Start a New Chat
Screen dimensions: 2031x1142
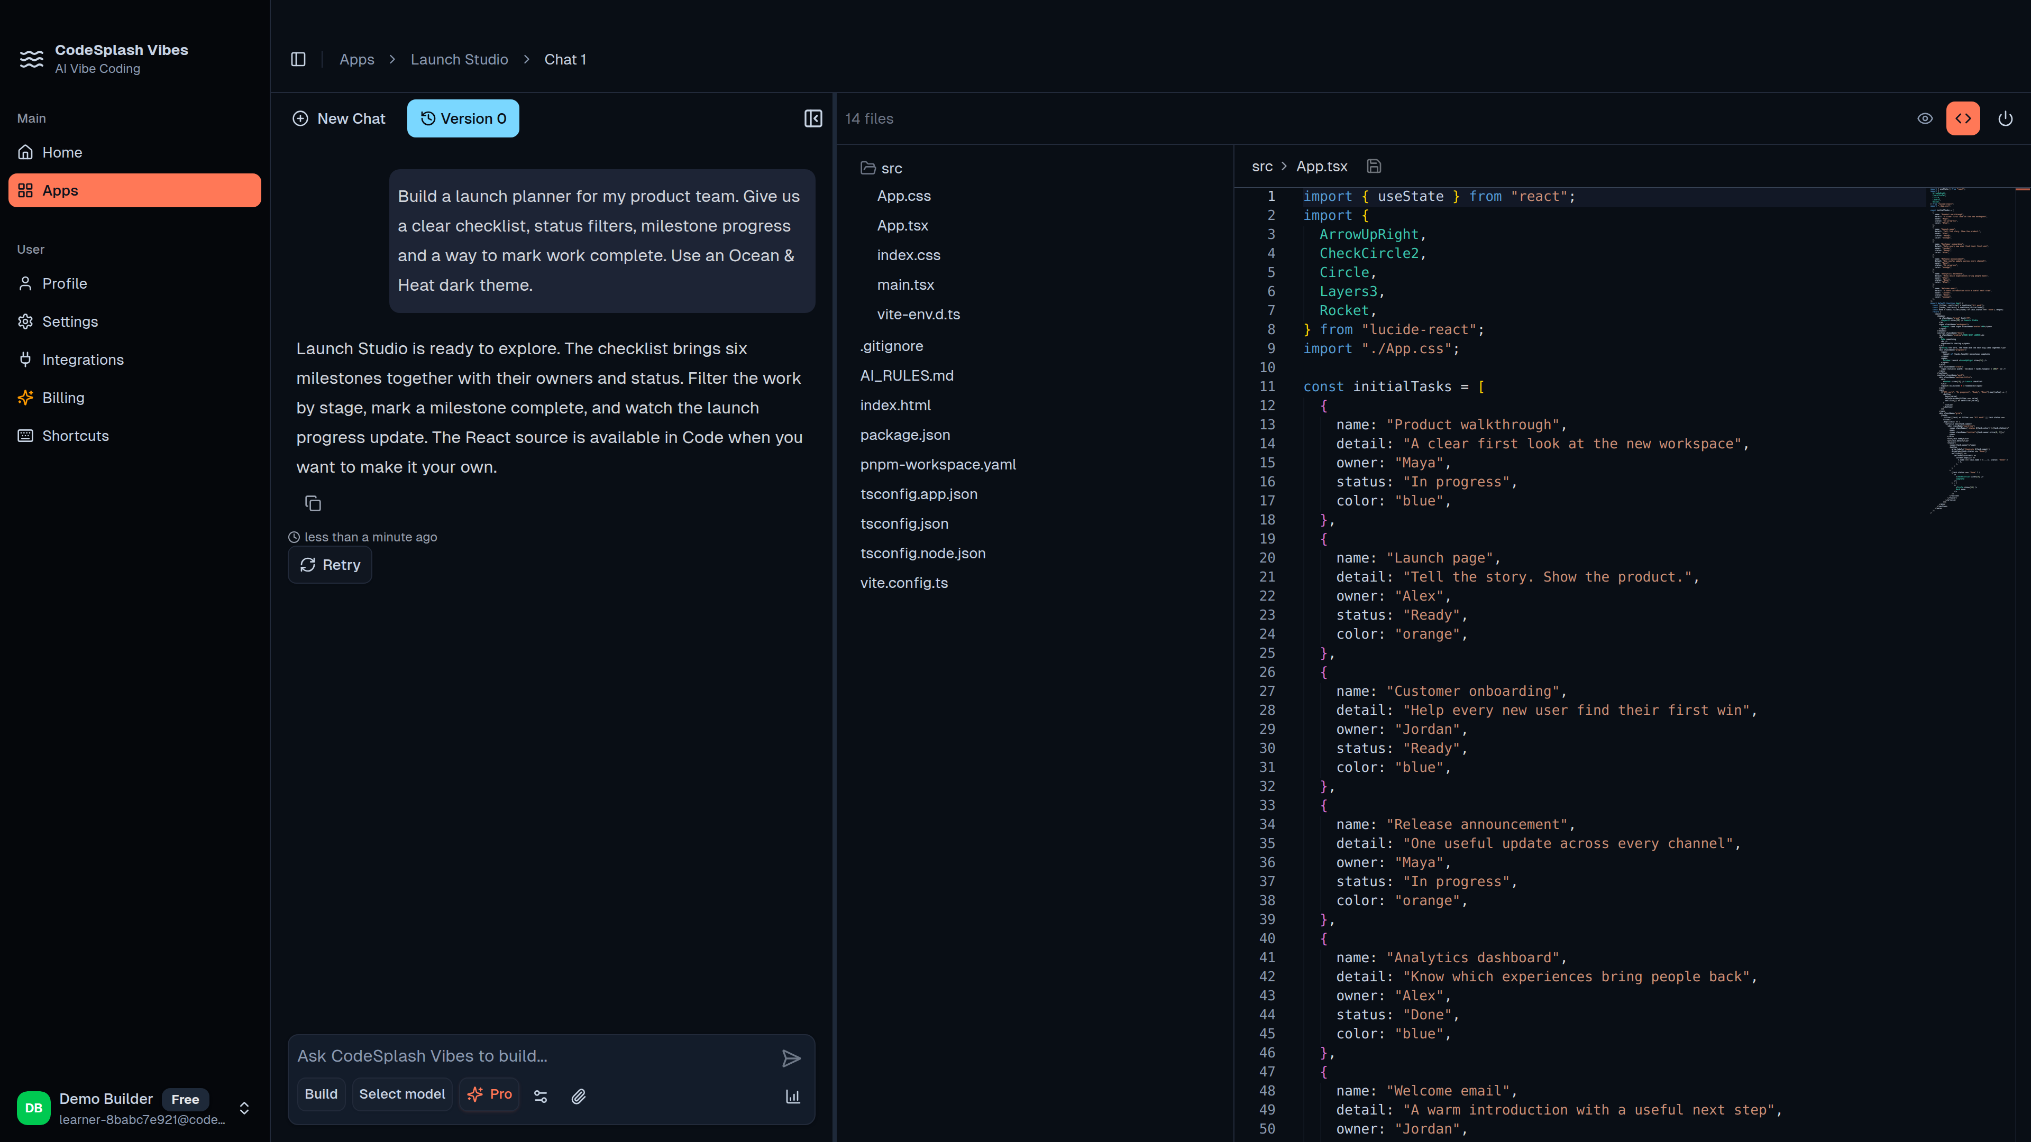click(339, 118)
